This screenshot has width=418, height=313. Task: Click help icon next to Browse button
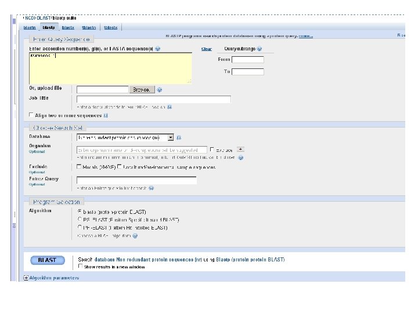(x=160, y=90)
